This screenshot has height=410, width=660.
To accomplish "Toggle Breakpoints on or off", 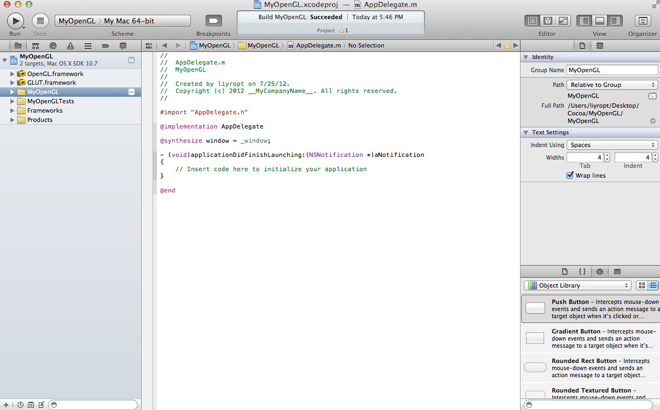I will 214,21.
